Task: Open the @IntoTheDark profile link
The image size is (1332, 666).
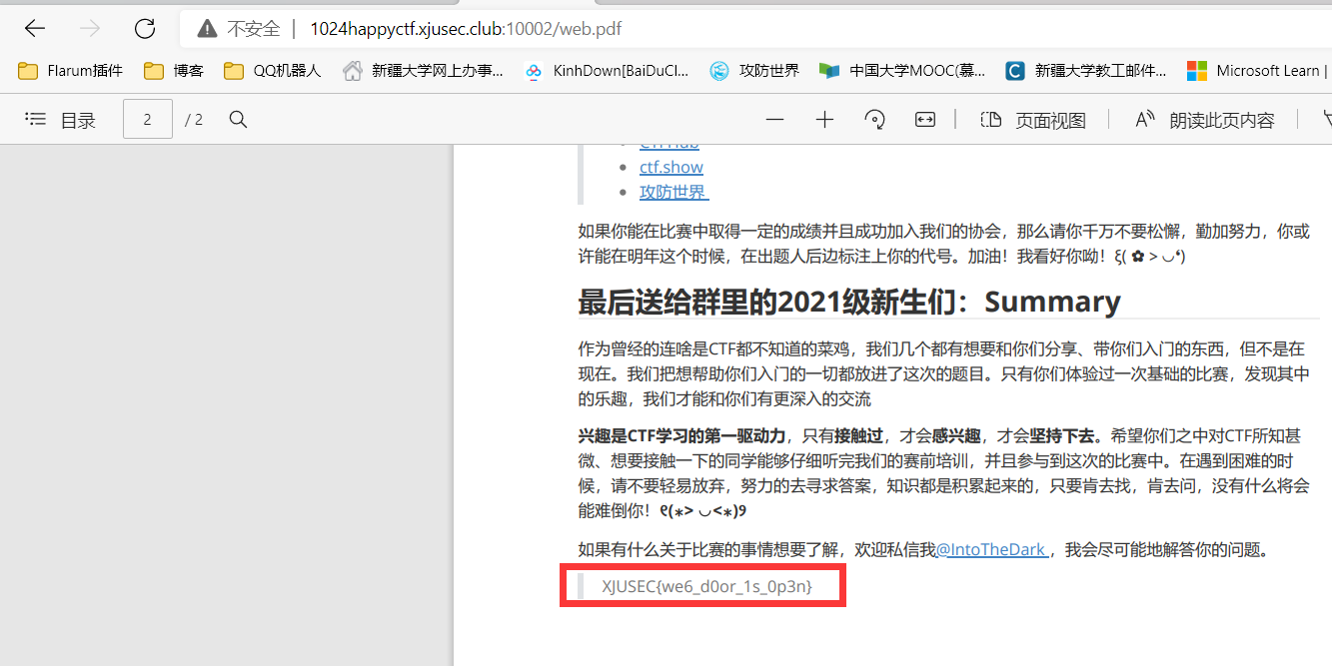Action: pos(990,549)
